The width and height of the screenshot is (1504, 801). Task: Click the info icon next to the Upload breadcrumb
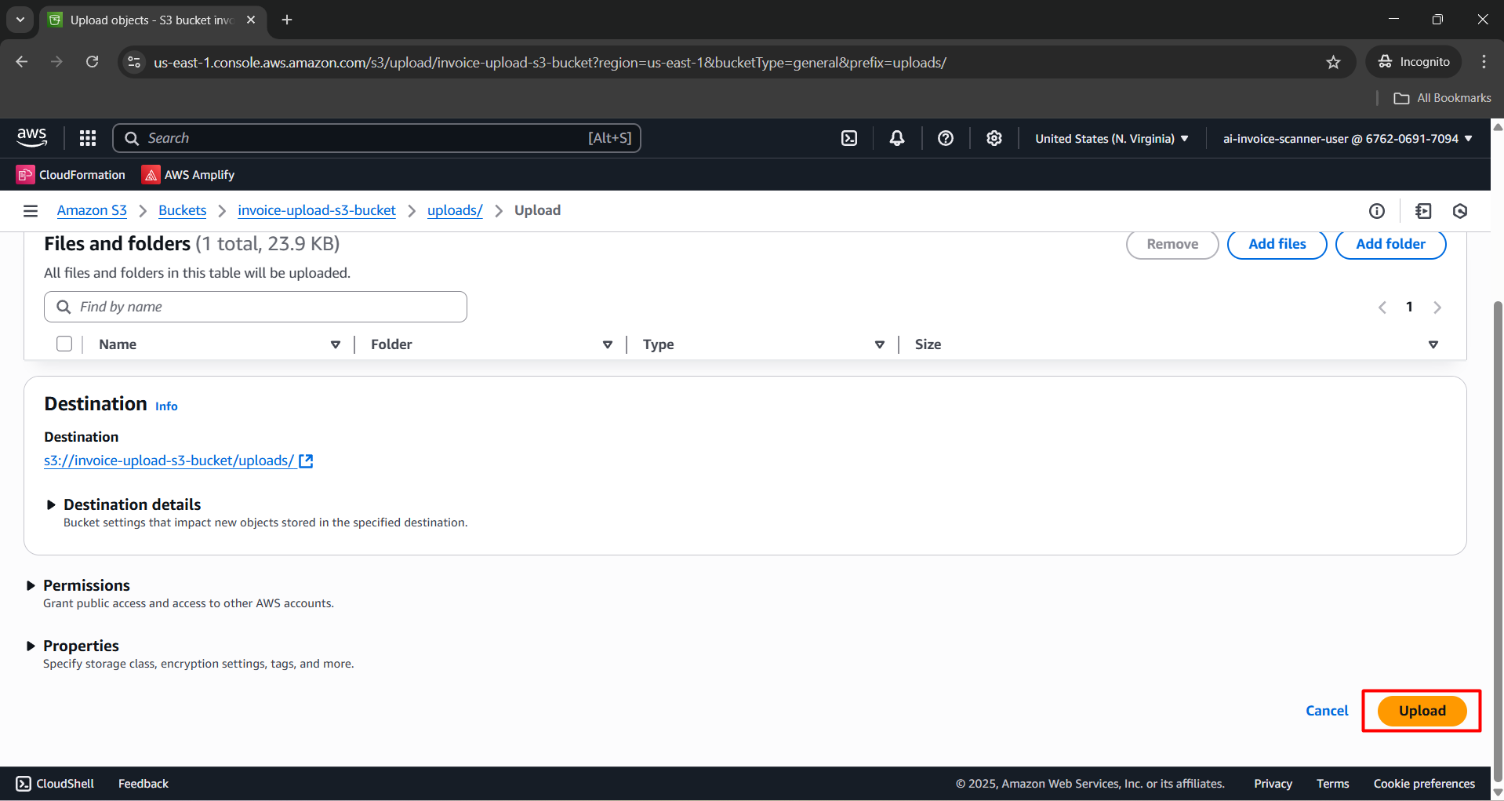coord(1377,210)
